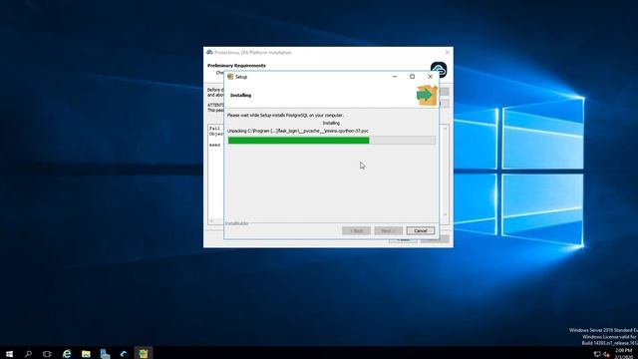The image size is (638, 359).
Task: Click the "Installing" header in Setup
Action: pos(241,96)
